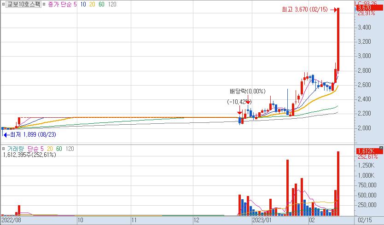Select the 단순 5 label in the volume legend
Screen dimensions: 384x225
35,149
